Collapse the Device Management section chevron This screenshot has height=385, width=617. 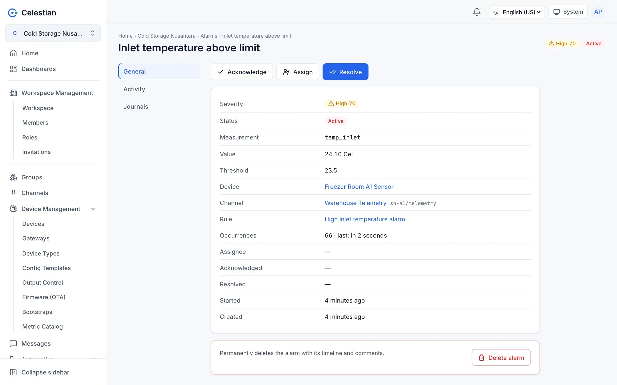tap(93, 209)
